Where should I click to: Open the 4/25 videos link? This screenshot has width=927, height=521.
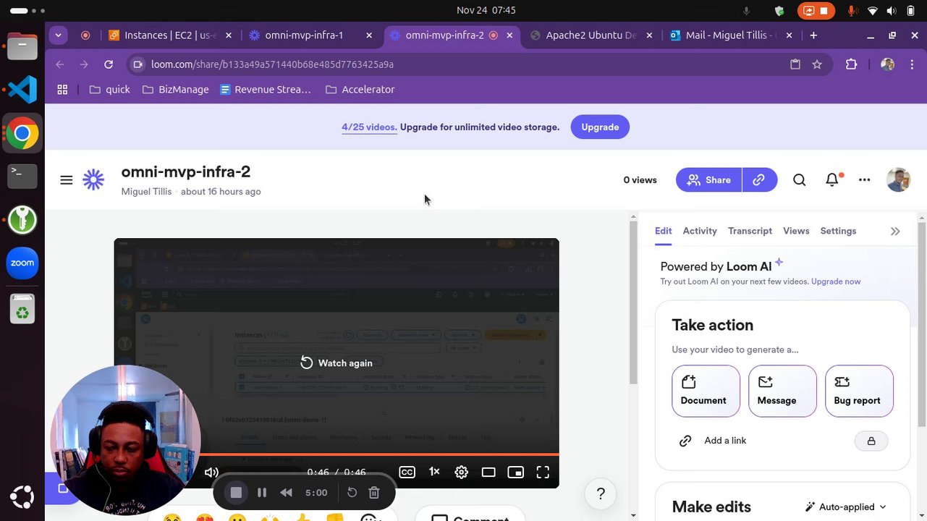tap(369, 127)
